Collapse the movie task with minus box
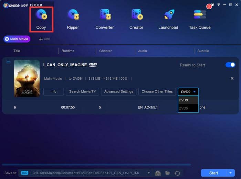This screenshot has width=241, height=179. pyautogui.click(x=9, y=62)
